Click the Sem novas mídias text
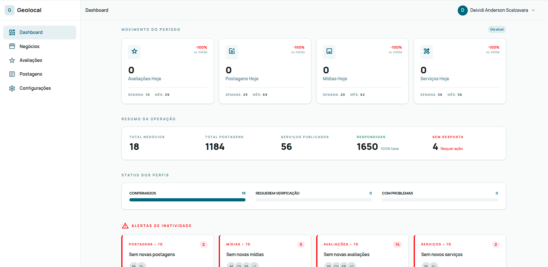 click(245, 255)
